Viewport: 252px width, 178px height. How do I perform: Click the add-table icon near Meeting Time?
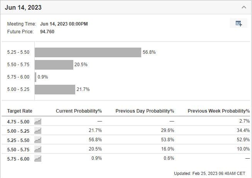tap(238, 24)
